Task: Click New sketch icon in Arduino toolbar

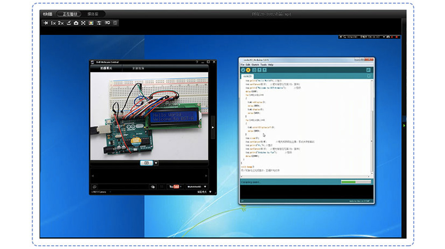Action: [254, 70]
